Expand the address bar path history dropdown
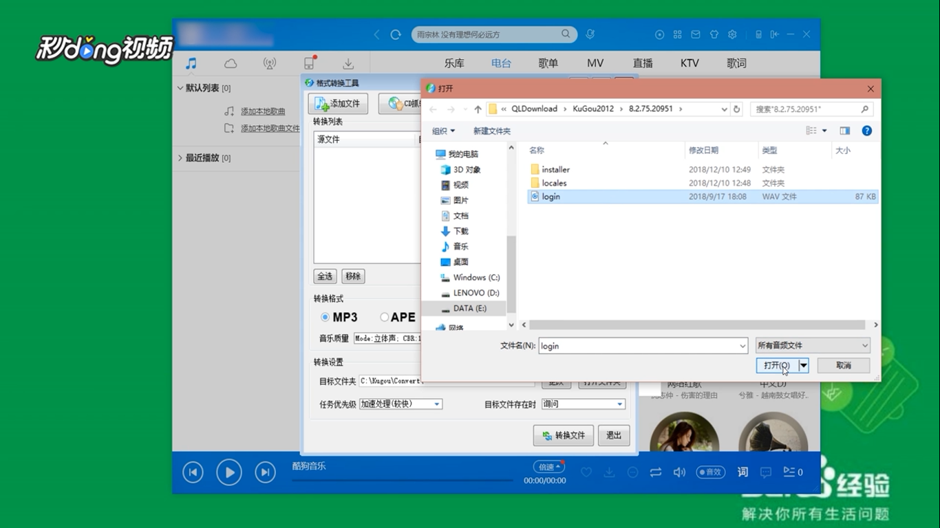This screenshot has width=940, height=528. (724, 109)
